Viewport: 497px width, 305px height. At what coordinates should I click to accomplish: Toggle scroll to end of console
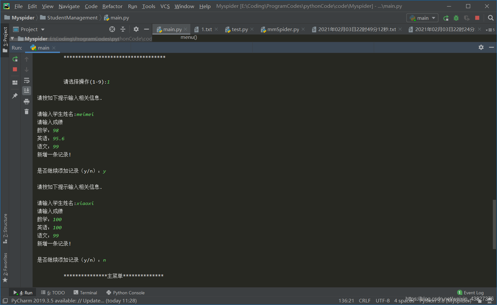[27, 90]
